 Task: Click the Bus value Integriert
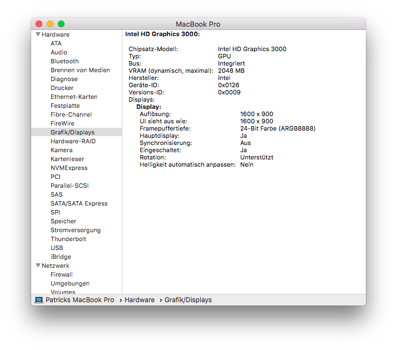[231, 63]
